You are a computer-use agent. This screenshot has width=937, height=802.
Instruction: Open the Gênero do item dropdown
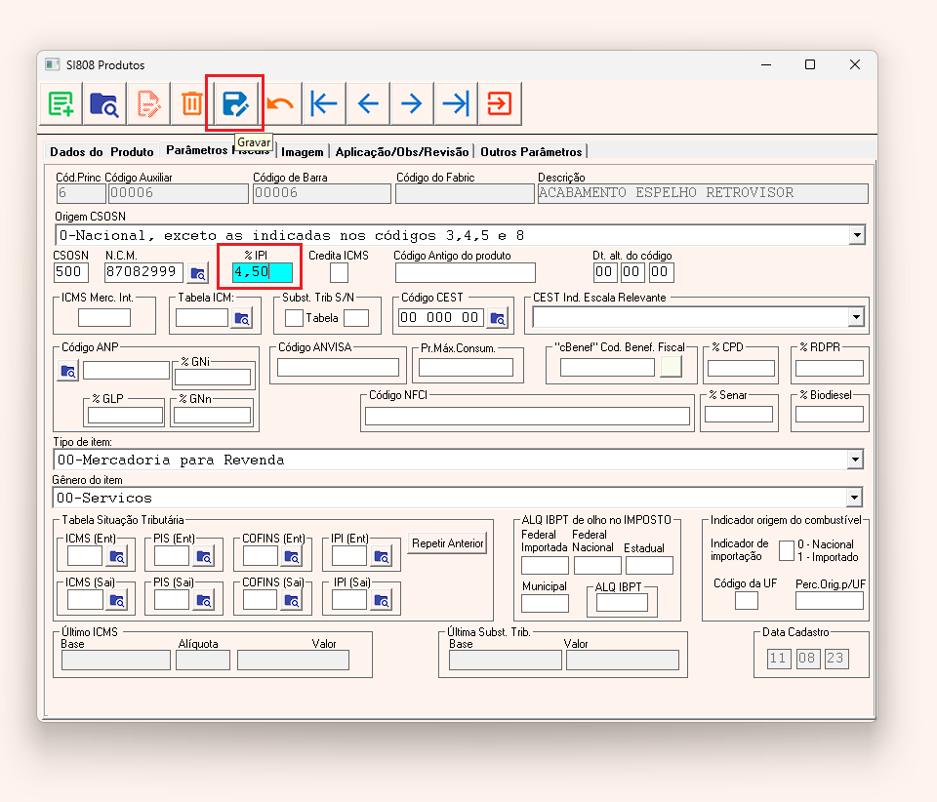point(856,498)
